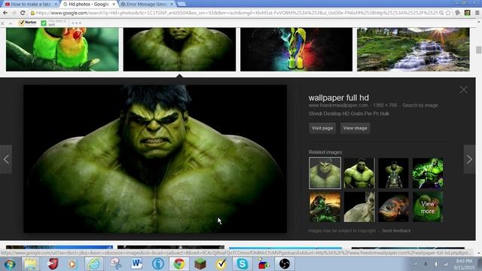Open OBS Studio from the taskbar
The width and height of the screenshot is (482, 271).
[x=285, y=264]
